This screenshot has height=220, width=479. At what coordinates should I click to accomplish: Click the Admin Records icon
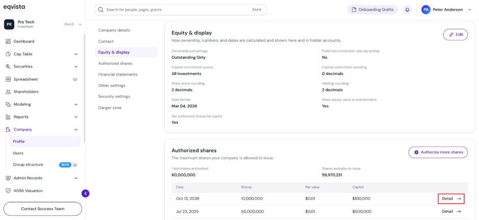click(x=8, y=178)
